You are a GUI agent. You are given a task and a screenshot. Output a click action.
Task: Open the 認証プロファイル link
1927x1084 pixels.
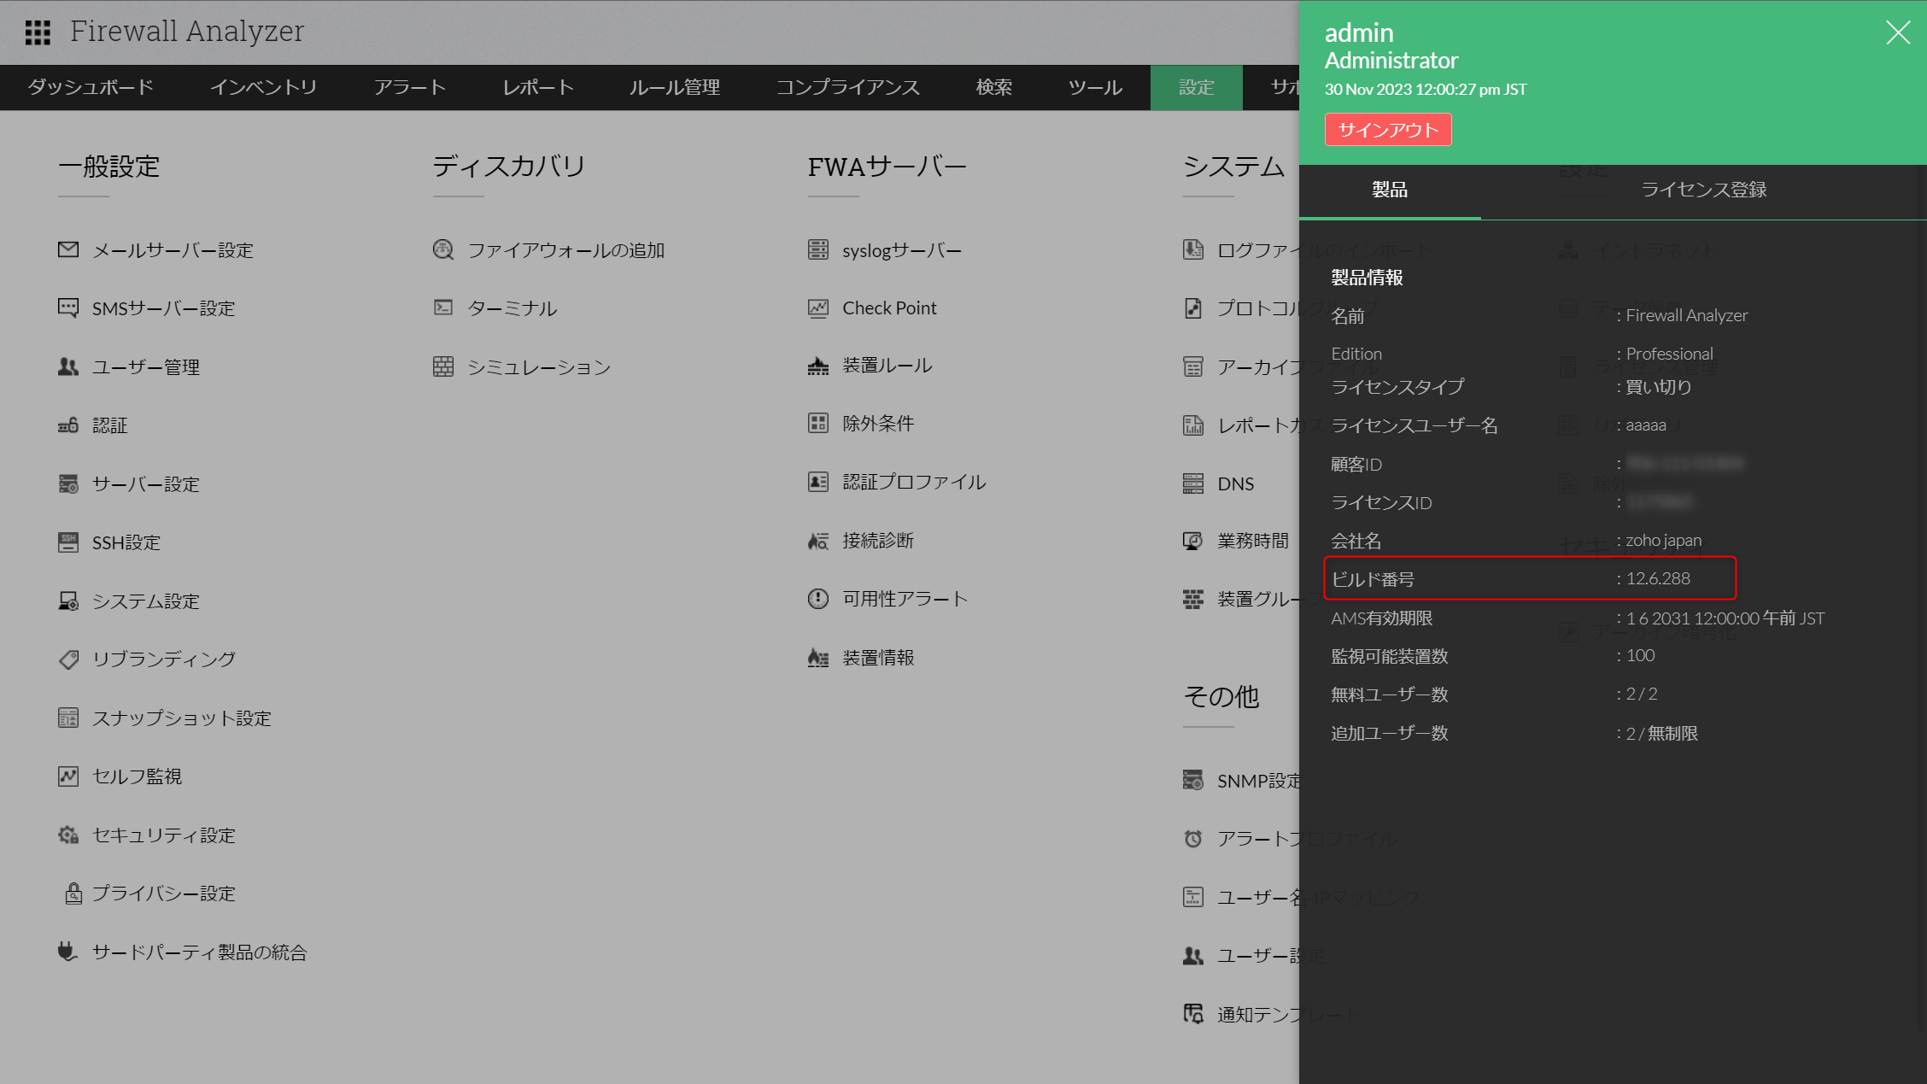[914, 482]
